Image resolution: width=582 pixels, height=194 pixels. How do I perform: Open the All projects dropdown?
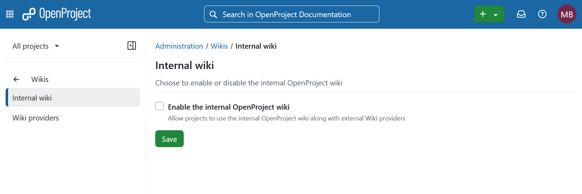(35, 46)
